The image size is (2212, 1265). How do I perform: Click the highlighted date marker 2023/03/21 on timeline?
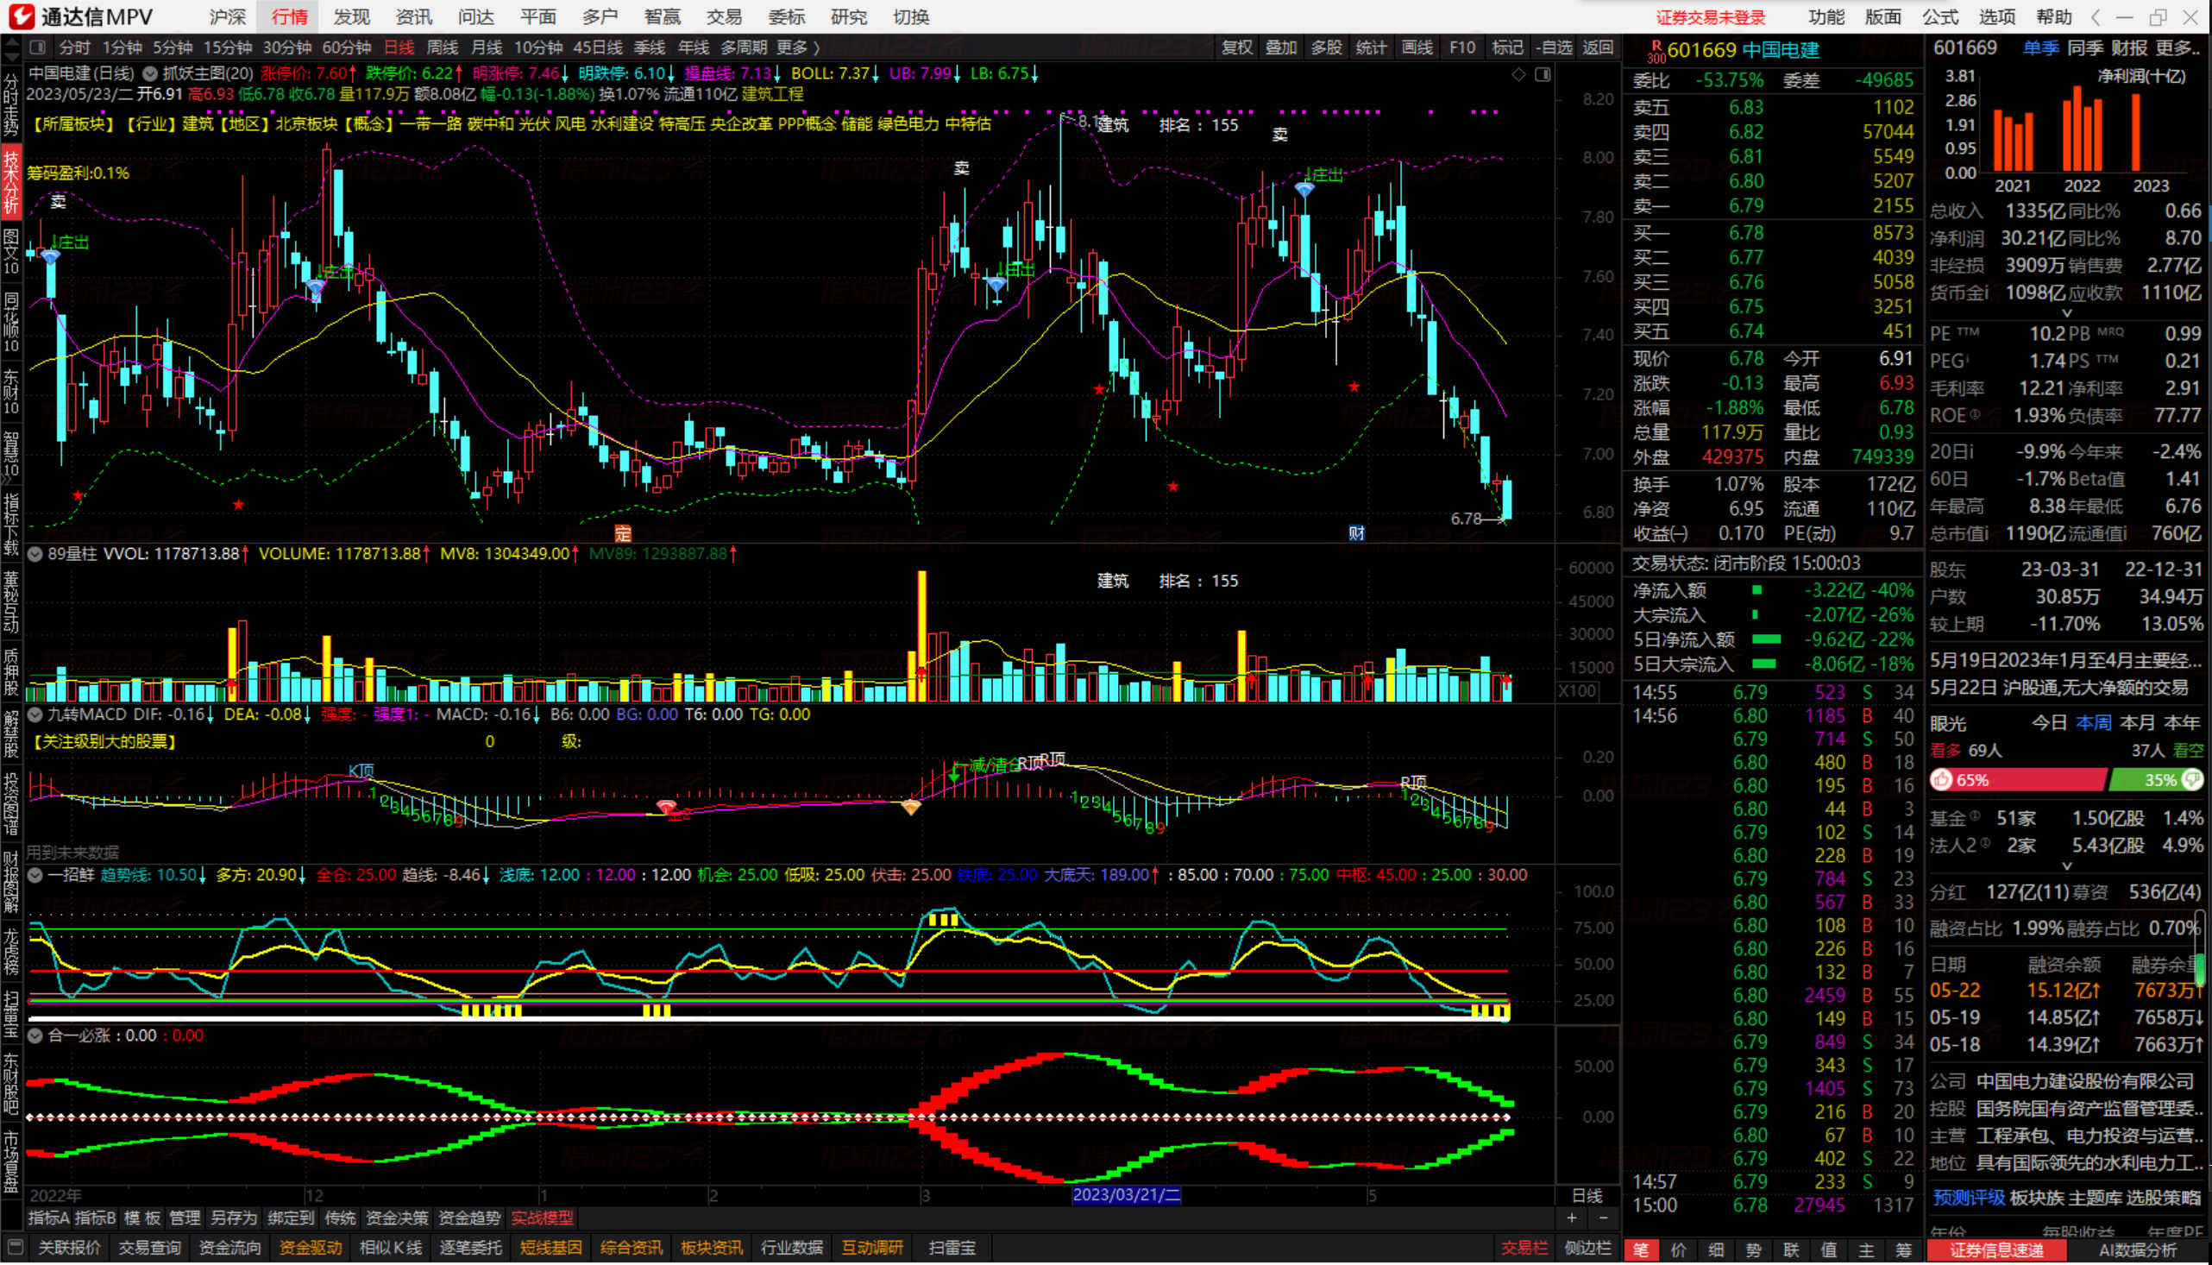click(x=1127, y=1195)
